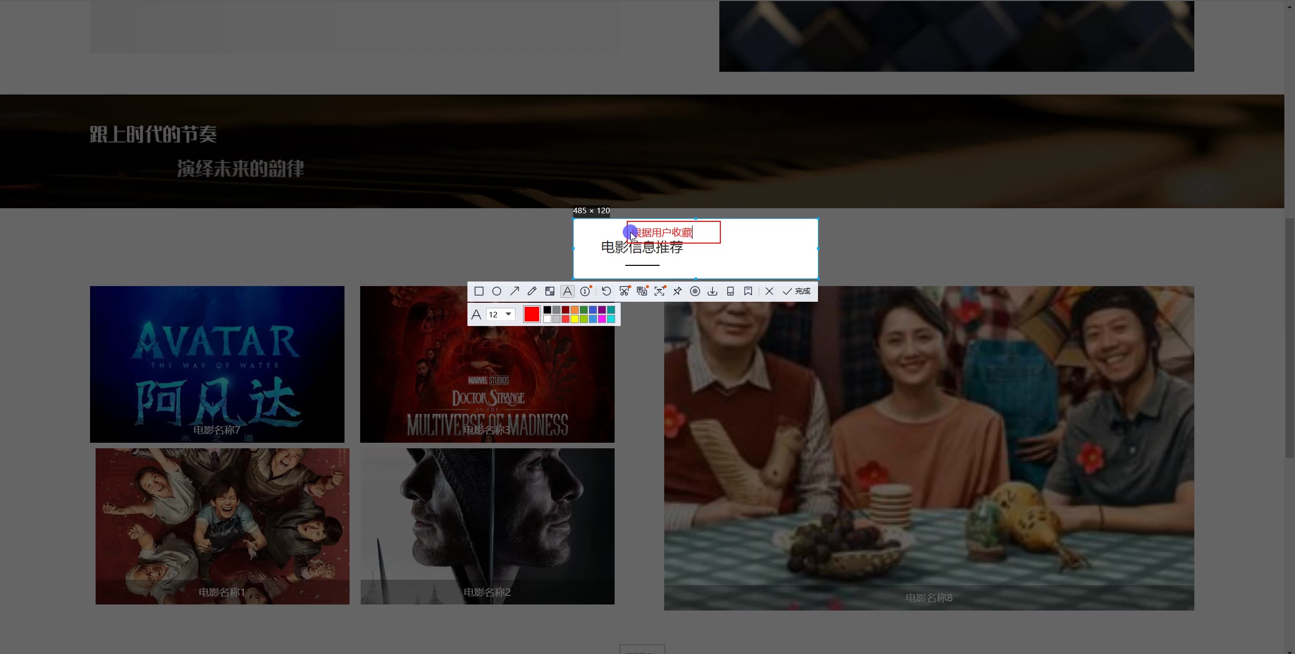Click the OCR text recognition icon

(x=660, y=291)
